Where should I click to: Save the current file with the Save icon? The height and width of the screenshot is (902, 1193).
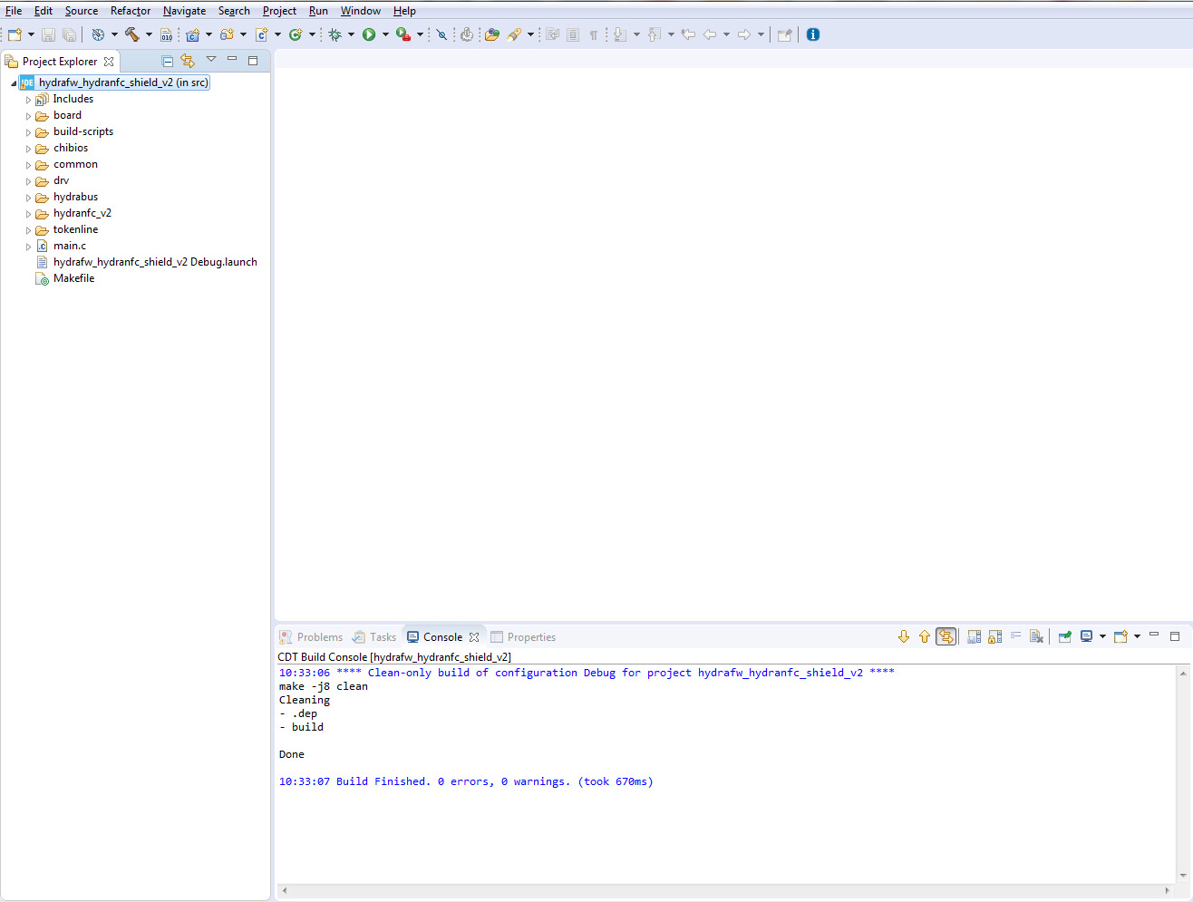47,34
